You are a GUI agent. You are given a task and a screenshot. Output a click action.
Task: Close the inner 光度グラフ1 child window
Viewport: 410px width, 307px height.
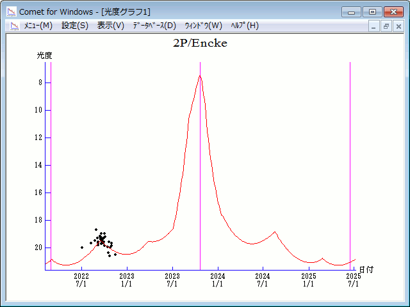pos(398,26)
